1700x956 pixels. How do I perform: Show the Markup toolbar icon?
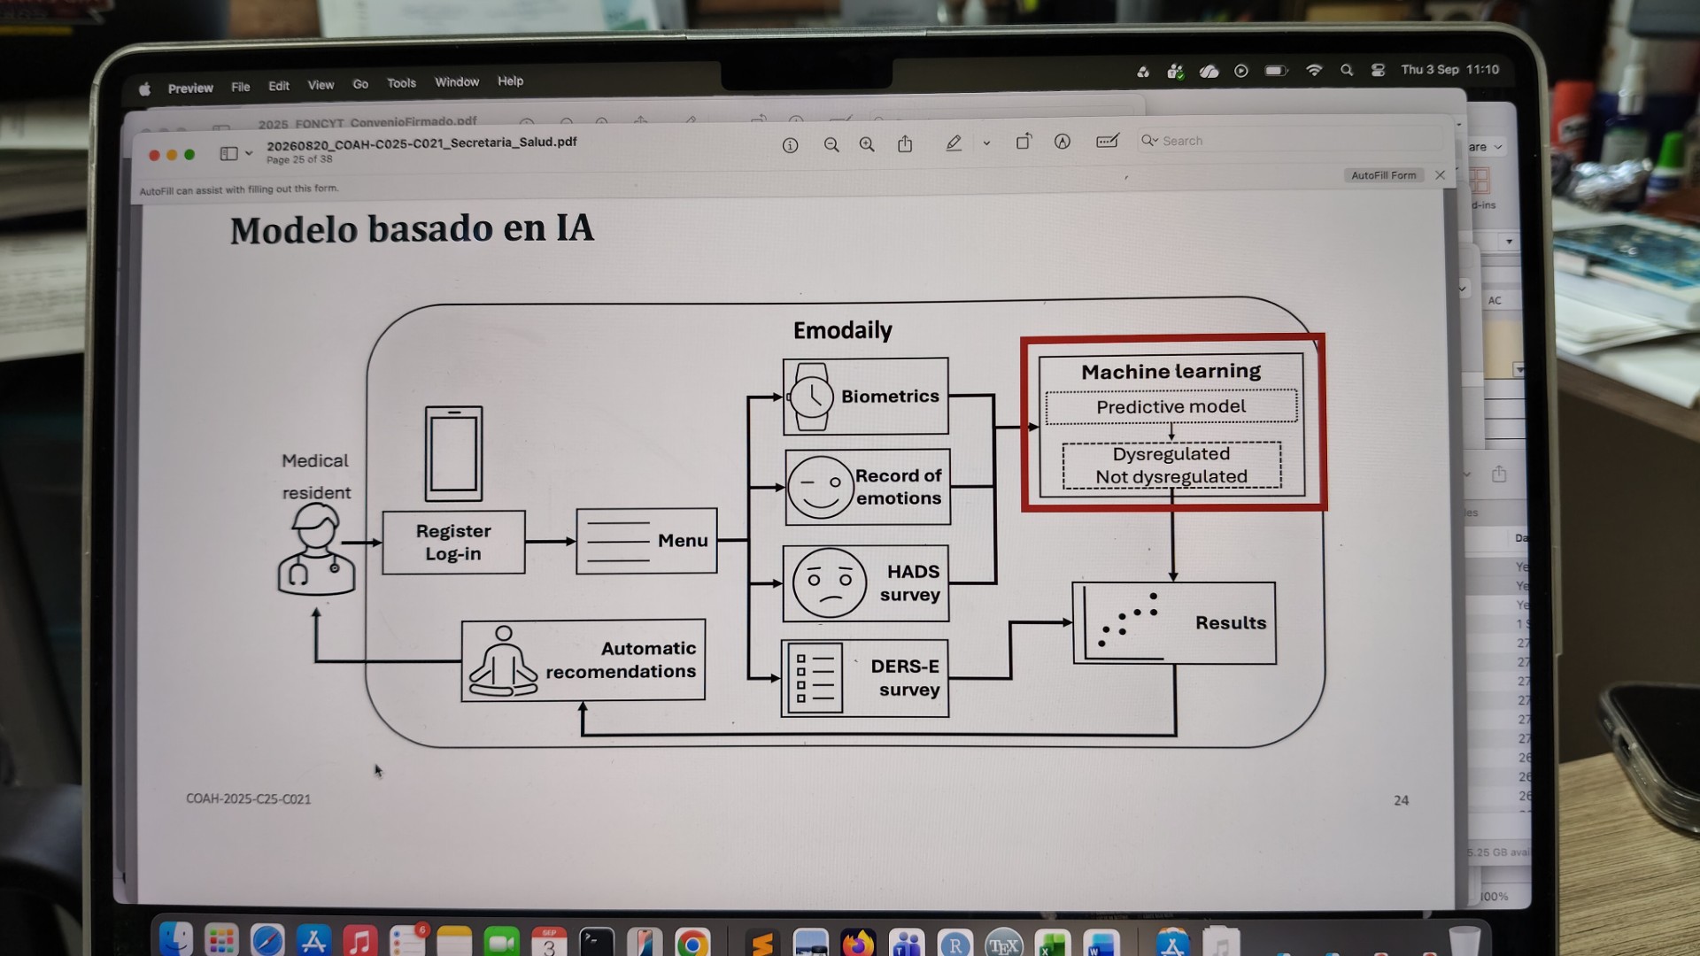point(1062,142)
